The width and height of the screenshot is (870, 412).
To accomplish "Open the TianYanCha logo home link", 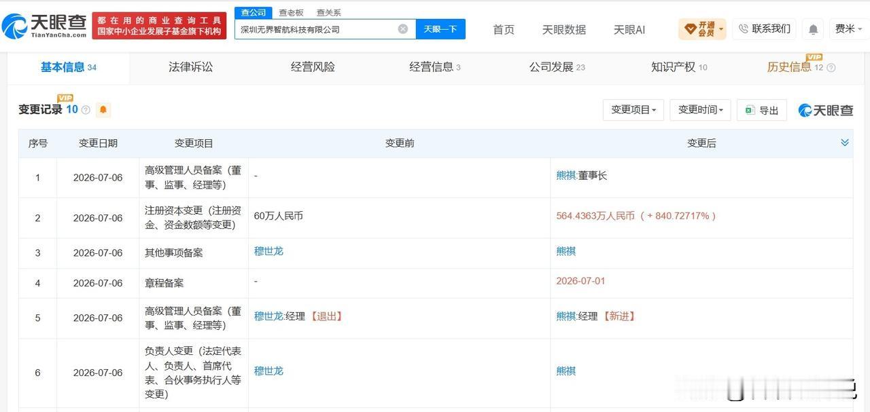I will point(44,26).
